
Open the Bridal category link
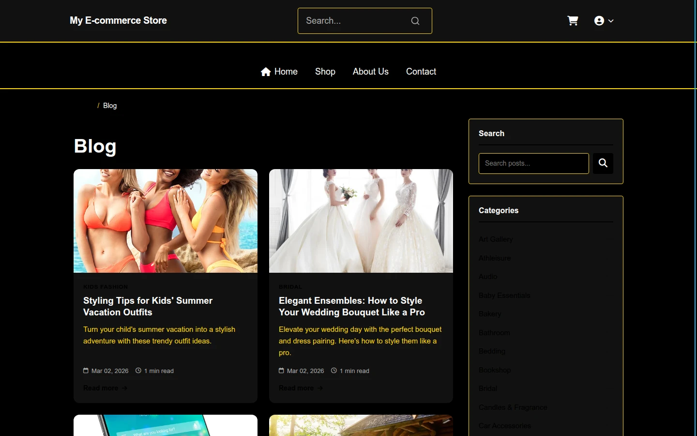pos(488,389)
